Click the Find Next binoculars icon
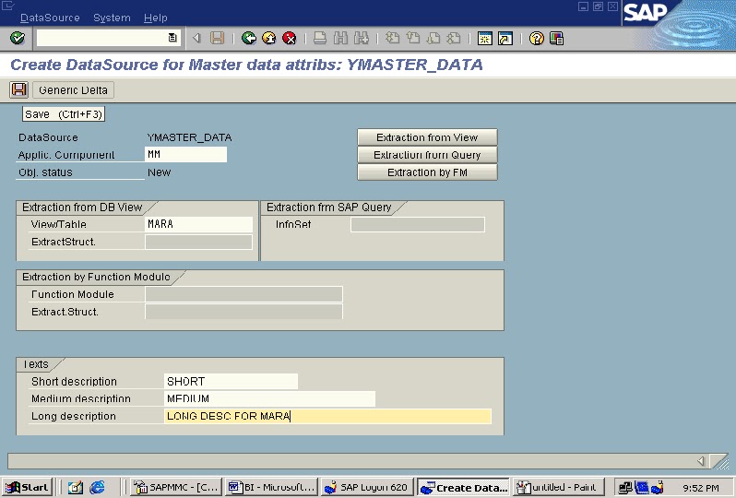 361,38
